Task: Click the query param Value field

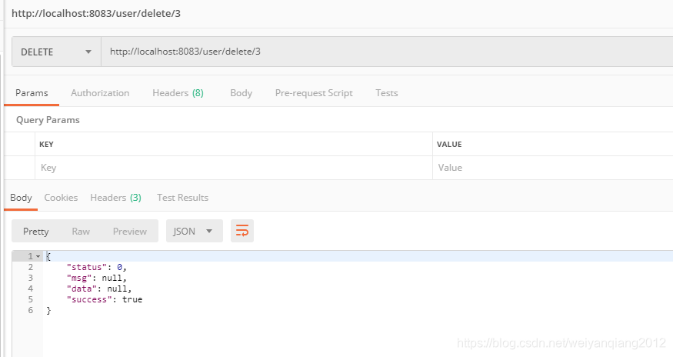Action: pyautogui.click(x=553, y=168)
